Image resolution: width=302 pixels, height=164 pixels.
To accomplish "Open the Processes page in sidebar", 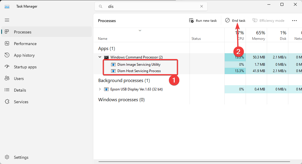I will [47, 32].
